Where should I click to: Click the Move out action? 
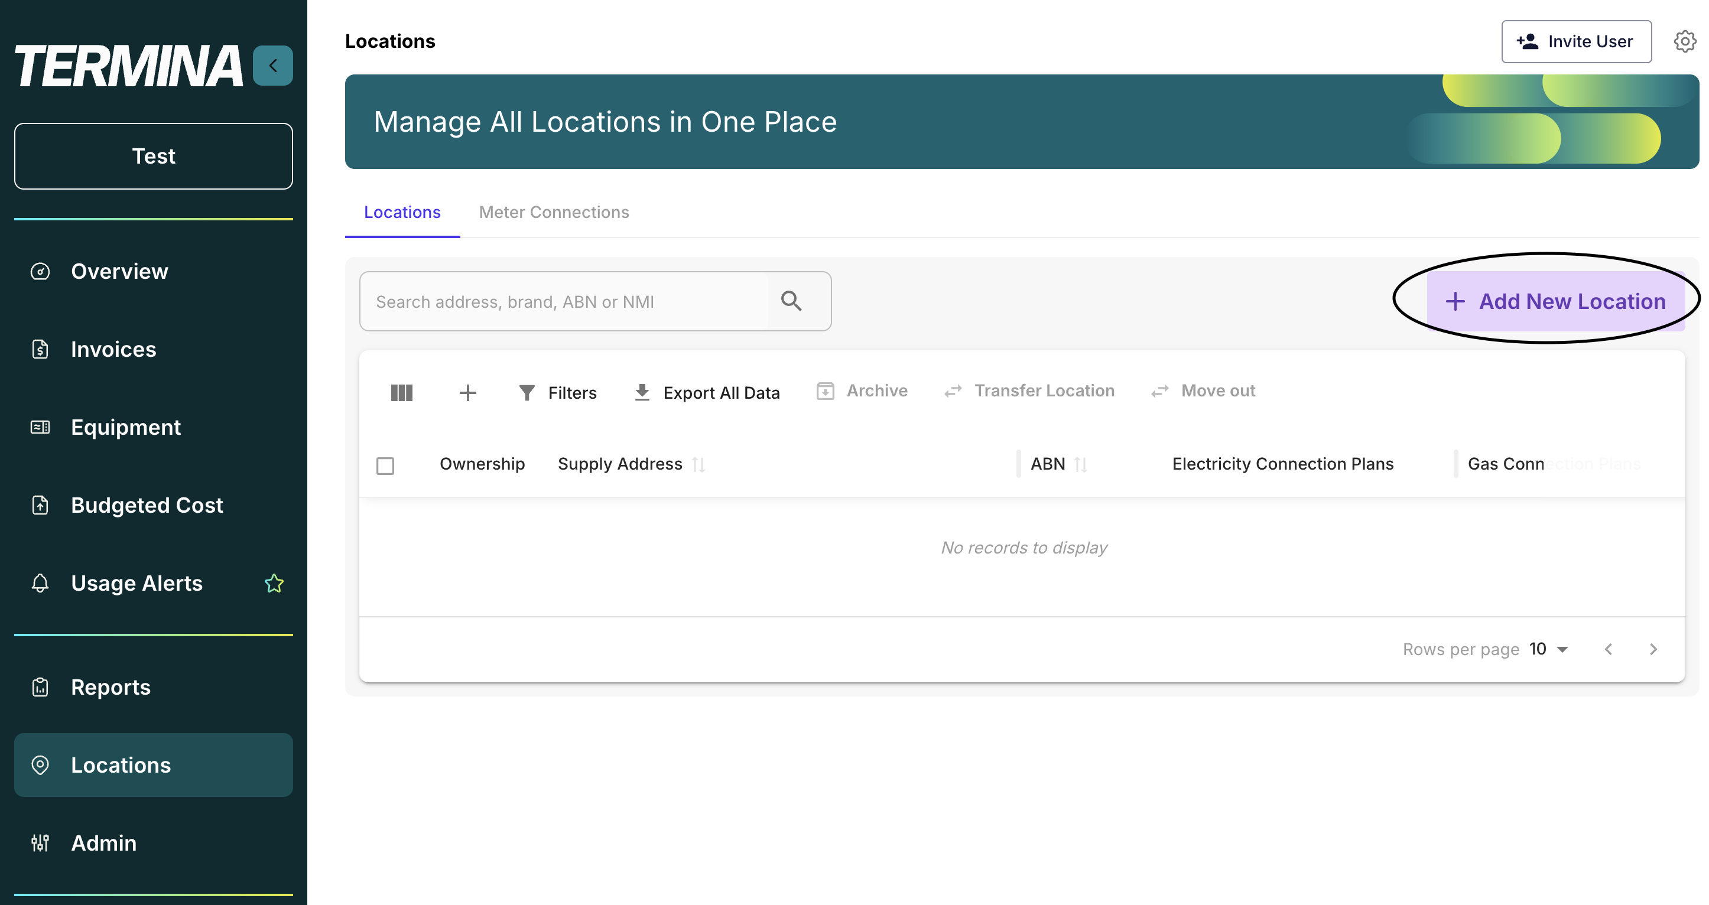1203,391
